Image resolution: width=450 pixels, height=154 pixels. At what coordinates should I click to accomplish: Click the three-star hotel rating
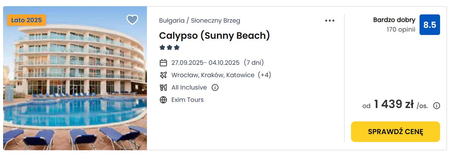coord(170,48)
